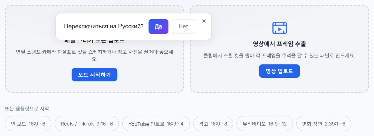Click the 연필·스탬프·카메라 description text
This screenshot has width=374, height=136.
click(94, 56)
